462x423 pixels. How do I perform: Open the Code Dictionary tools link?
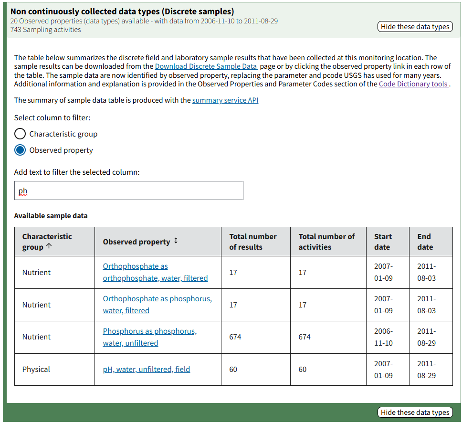(x=414, y=84)
